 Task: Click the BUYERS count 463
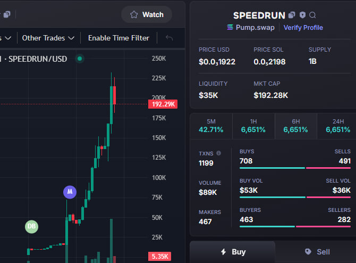[x=246, y=219]
